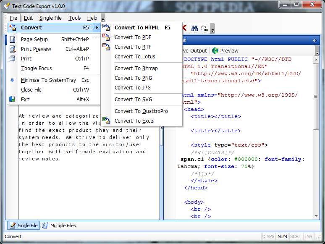Click the Exit door icon
The height and width of the screenshot is (244, 325).
click(12, 99)
